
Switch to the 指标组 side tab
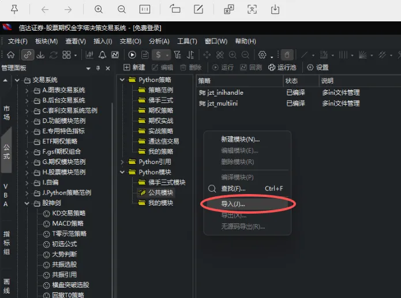(x=6, y=243)
